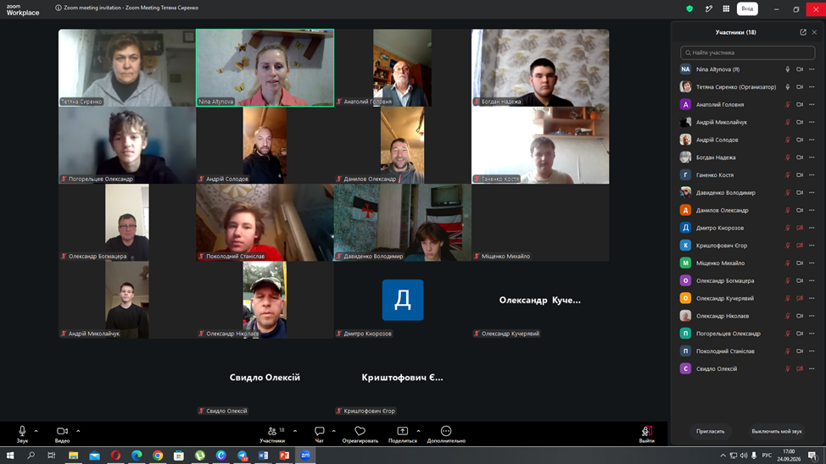826x464 pixels.
Task: Click the Пригласить button
Action: pyautogui.click(x=710, y=431)
